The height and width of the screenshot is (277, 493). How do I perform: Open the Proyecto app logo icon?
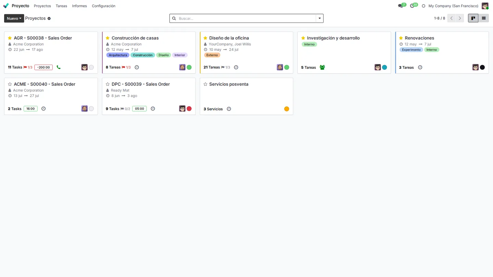pyautogui.click(x=6, y=6)
